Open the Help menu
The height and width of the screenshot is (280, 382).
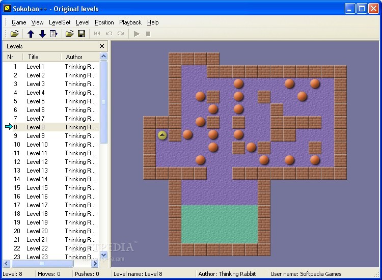click(153, 22)
